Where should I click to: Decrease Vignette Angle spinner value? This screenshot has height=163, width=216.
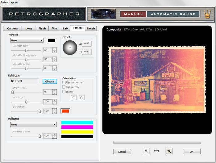[x=55, y=70]
